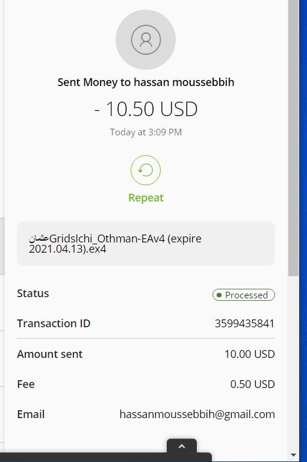Click the Email row label

coord(31,414)
